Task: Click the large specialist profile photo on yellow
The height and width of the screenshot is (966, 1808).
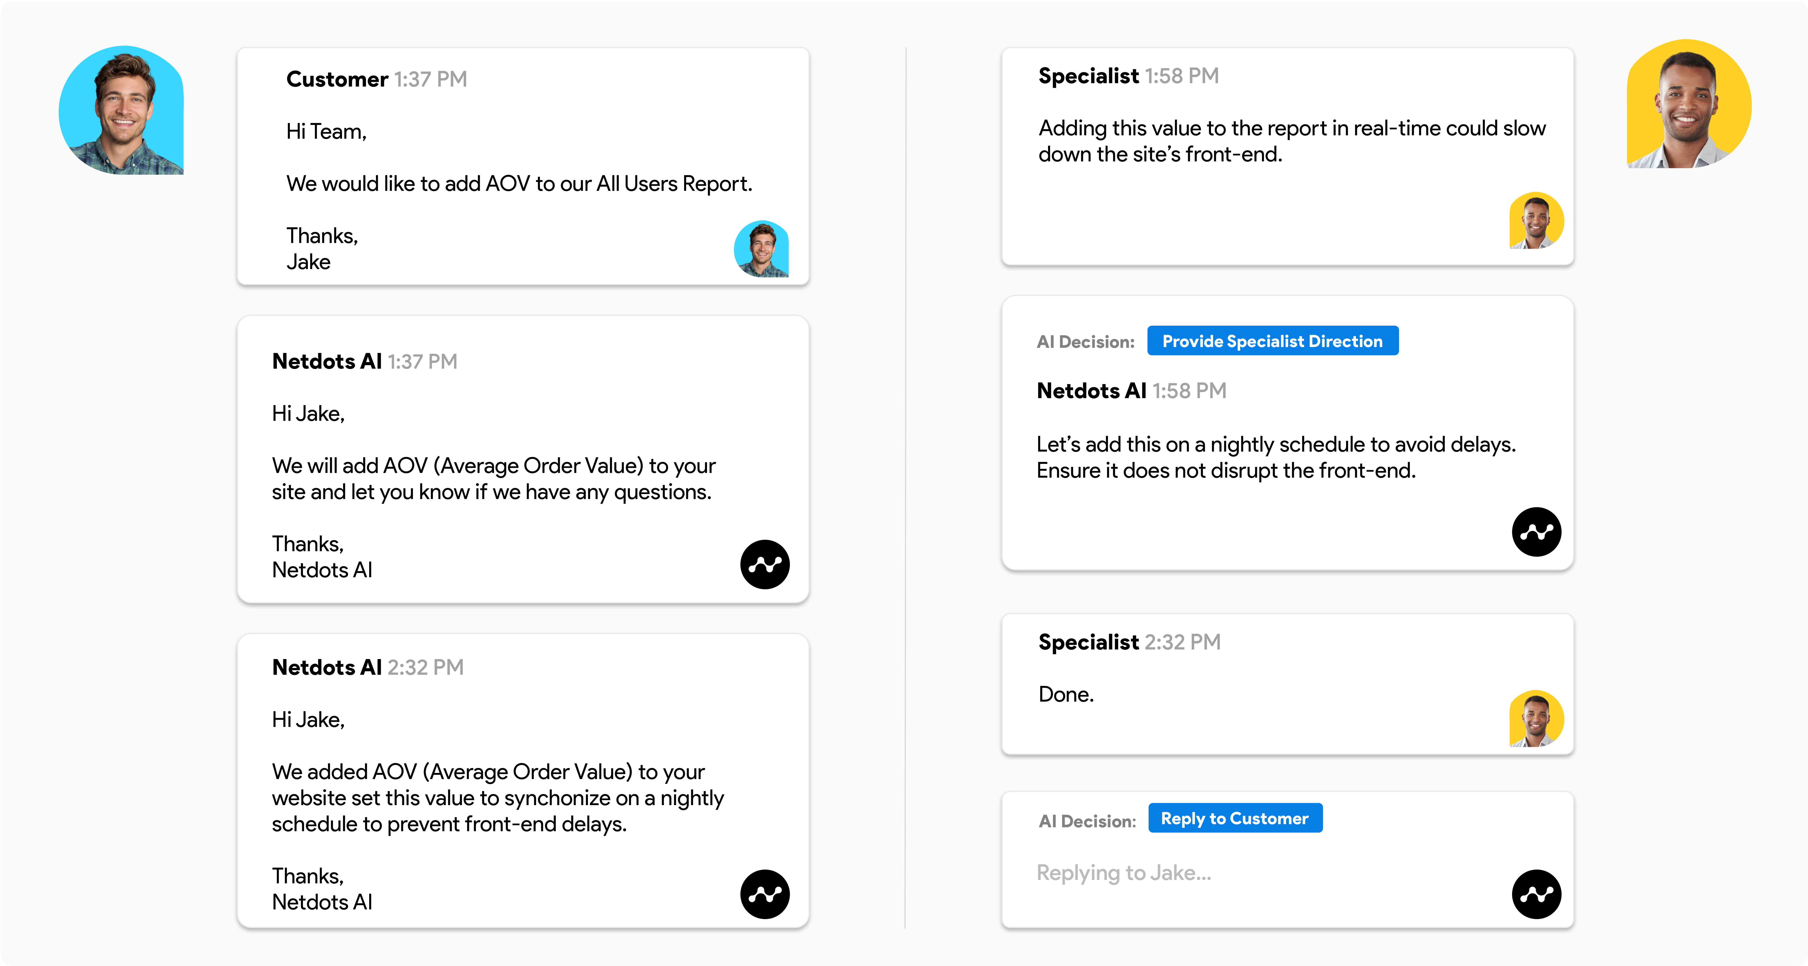Action: point(1689,104)
